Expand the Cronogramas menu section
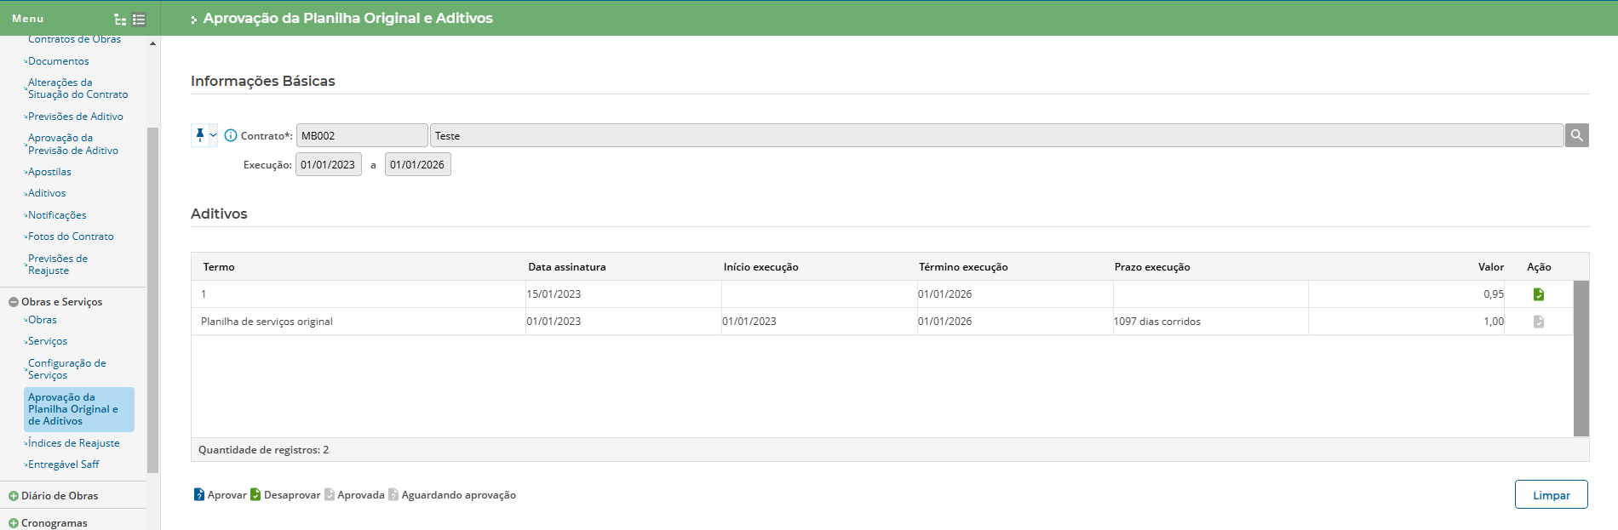This screenshot has width=1618, height=530. click(x=14, y=523)
